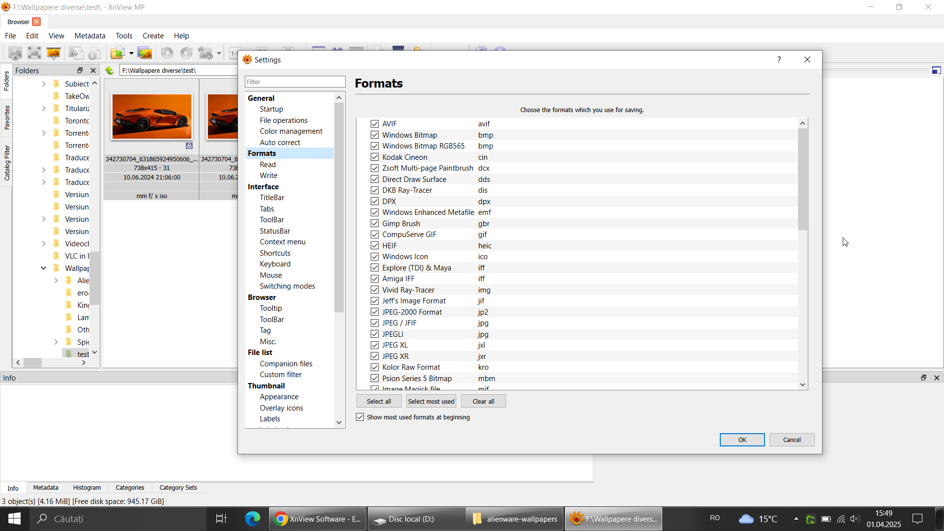Click the green go-up-folder arrow icon
This screenshot has height=531, width=944.
coord(110,70)
